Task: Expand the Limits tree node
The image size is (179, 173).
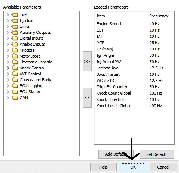Action: pyautogui.click(x=8, y=26)
